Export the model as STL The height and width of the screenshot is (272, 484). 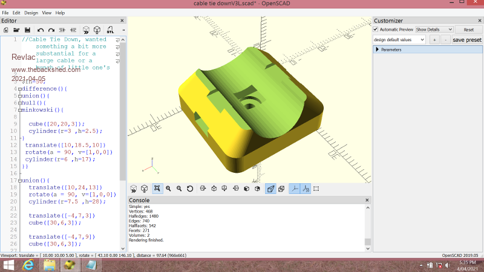tap(110, 30)
